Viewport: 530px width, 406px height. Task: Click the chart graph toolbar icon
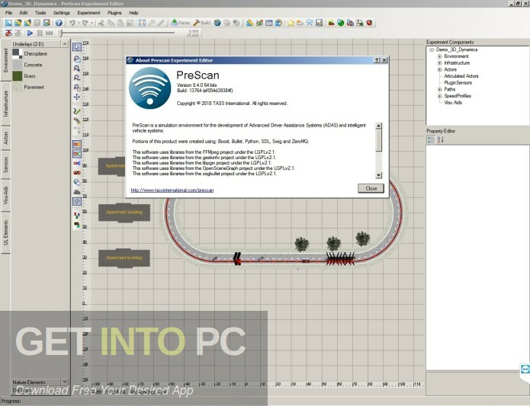point(319,23)
